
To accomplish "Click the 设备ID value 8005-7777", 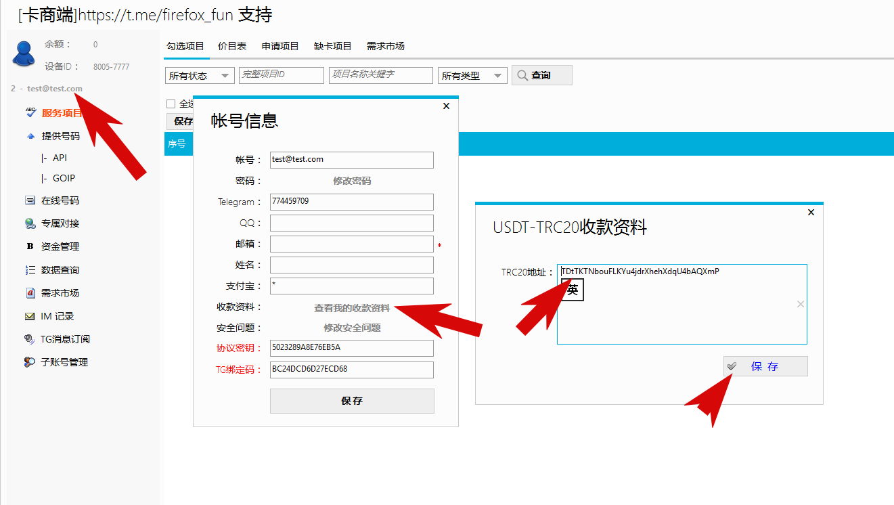I will point(111,67).
